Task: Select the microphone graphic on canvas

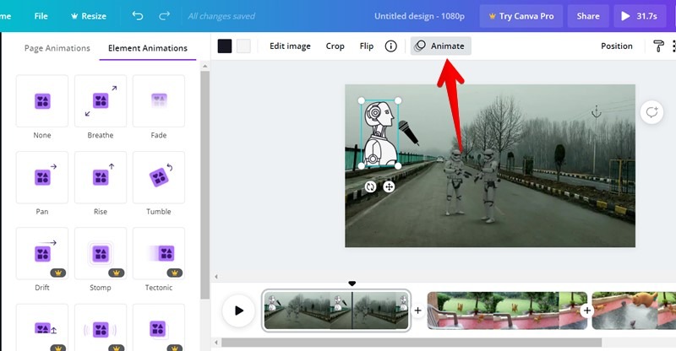Action: click(408, 132)
